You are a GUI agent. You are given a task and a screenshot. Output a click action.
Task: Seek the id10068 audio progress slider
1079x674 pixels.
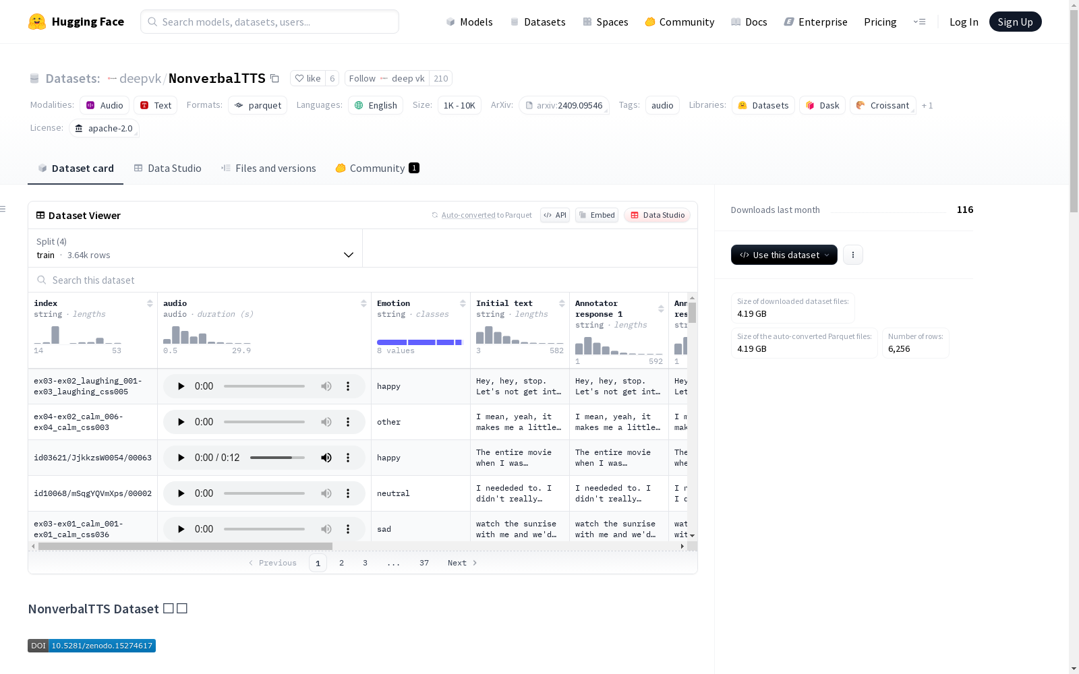pyautogui.click(x=264, y=493)
